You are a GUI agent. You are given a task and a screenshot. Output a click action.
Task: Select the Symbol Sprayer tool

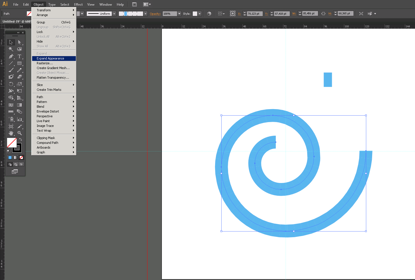coord(11,119)
